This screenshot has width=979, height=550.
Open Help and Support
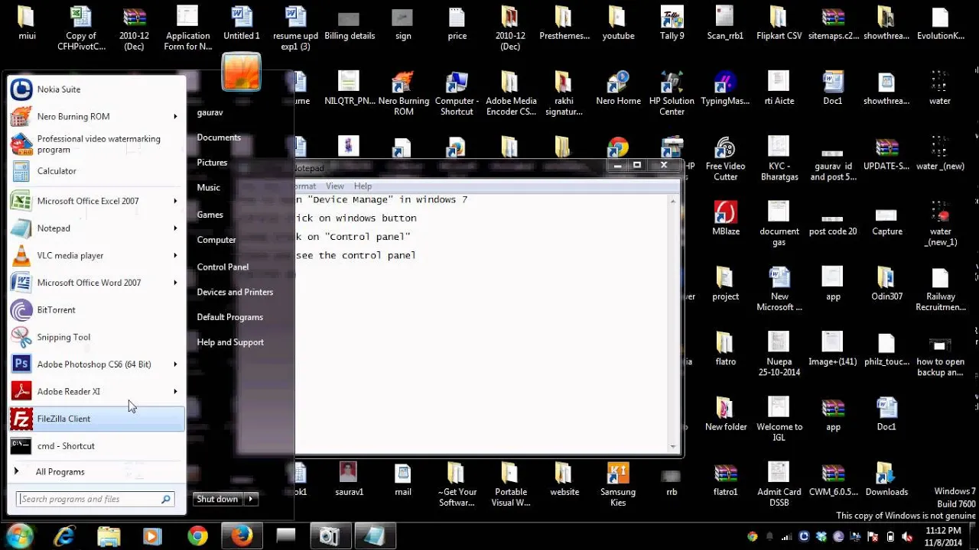230,342
